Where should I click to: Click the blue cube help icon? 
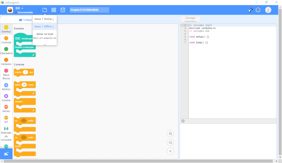point(250,10)
